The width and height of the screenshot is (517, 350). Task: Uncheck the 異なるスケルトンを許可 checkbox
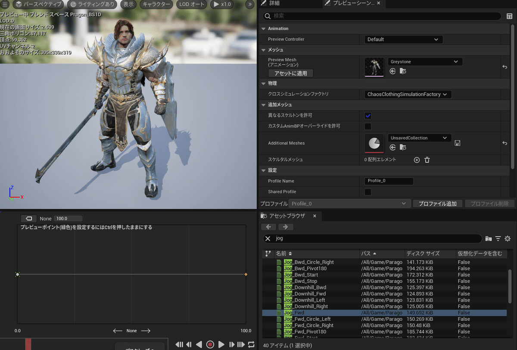pyautogui.click(x=368, y=116)
